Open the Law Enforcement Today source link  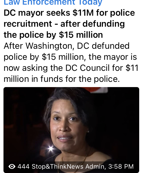coord(53,2)
